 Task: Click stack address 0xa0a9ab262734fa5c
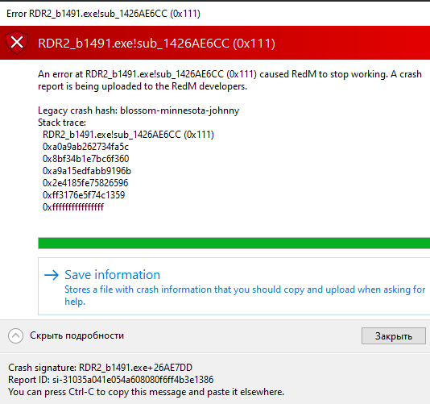pyautogui.click(x=85, y=147)
